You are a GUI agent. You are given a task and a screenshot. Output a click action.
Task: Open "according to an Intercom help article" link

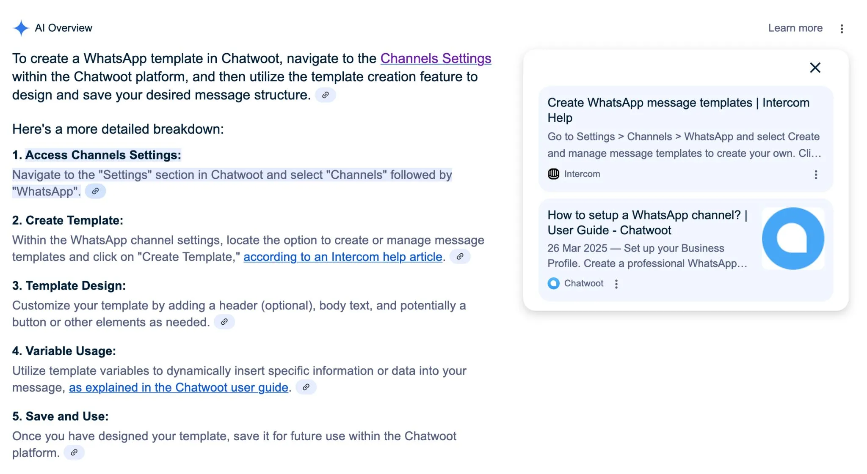point(342,257)
